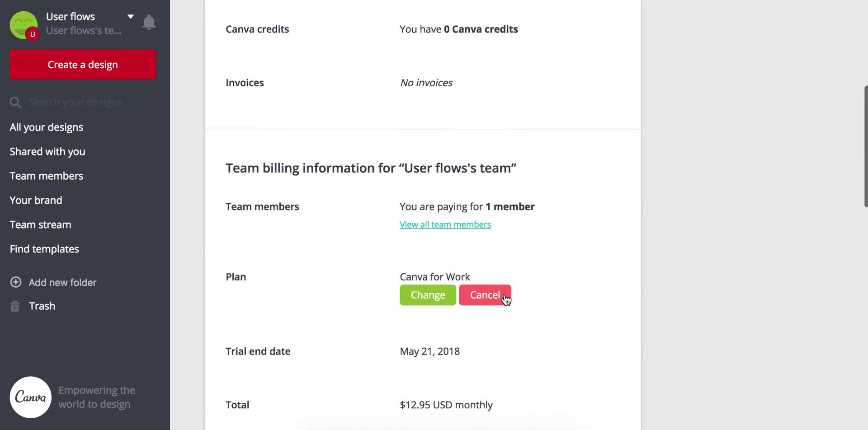Open Your brand section
Viewport: 868px width, 430px height.
[36, 201]
